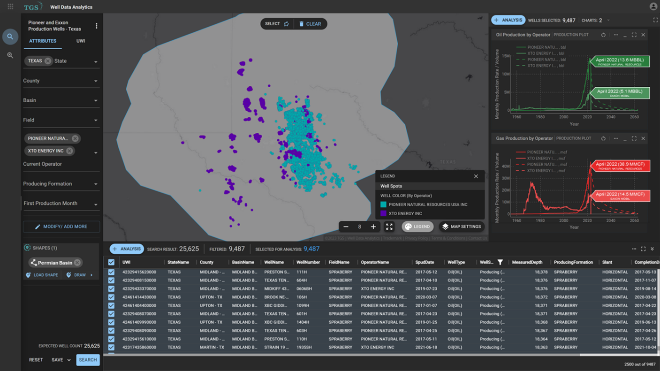This screenshot has width=660, height=371.
Task: Open MAP SETTINGS button
Action: point(462,227)
